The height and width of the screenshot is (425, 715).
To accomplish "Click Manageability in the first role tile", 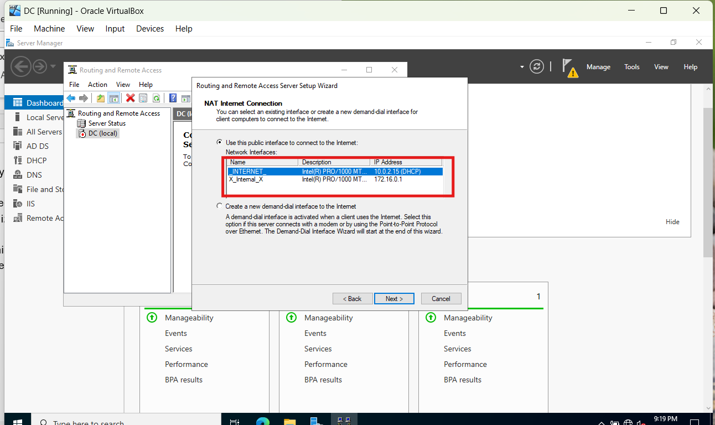I will [x=189, y=318].
